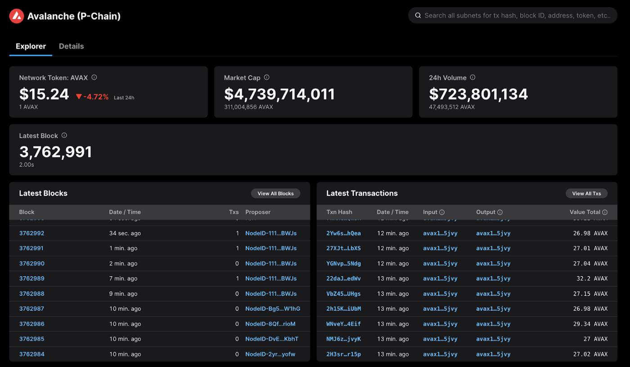View proposer NodeID-Bg5…W1hG details
630x367 pixels.
pos(273,309)
